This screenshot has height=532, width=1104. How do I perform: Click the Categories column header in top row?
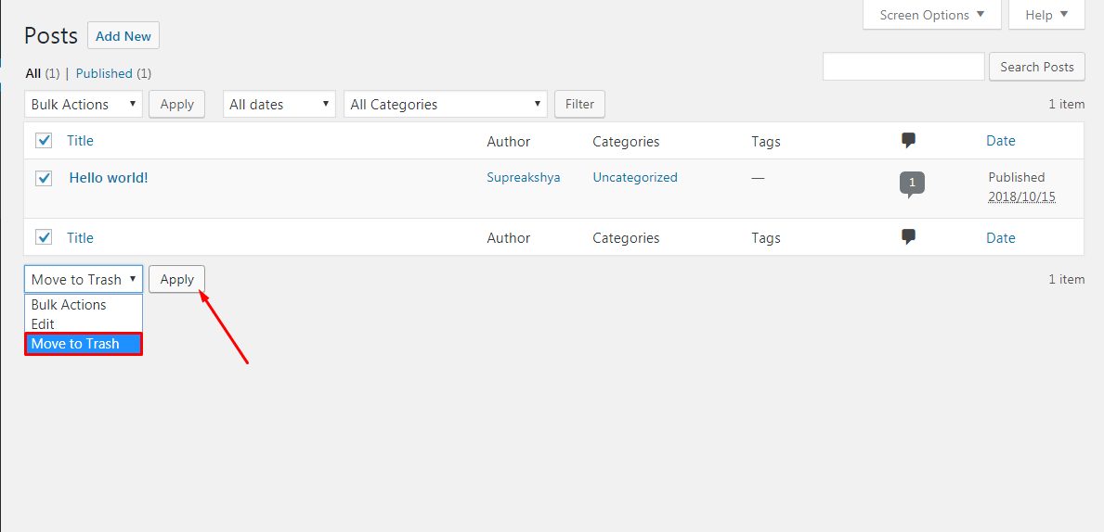click(626, 141)
